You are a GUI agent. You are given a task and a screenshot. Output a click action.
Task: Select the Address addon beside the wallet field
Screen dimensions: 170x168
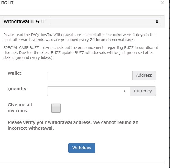point(144,76)
